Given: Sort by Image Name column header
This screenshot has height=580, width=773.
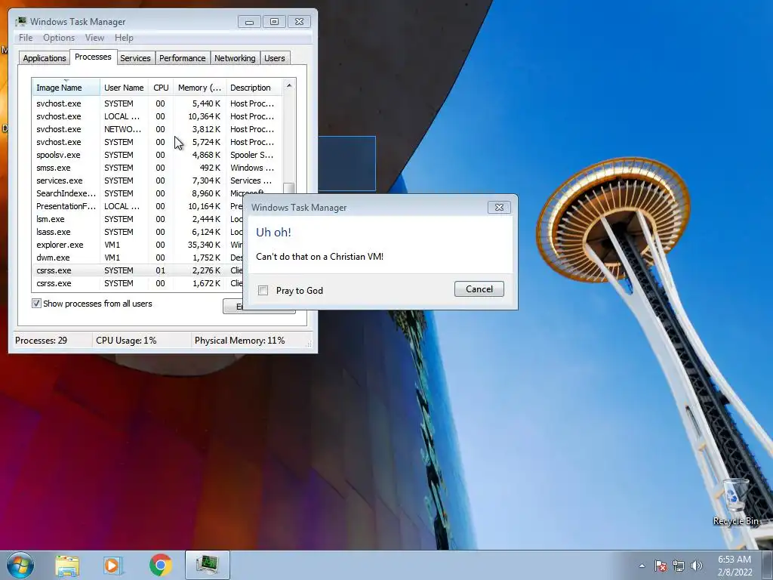Looking at the screenshot, I should tap(66, 88).
